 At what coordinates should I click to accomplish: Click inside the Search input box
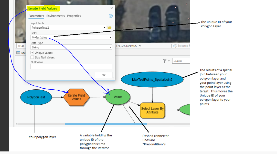point(181,61)
